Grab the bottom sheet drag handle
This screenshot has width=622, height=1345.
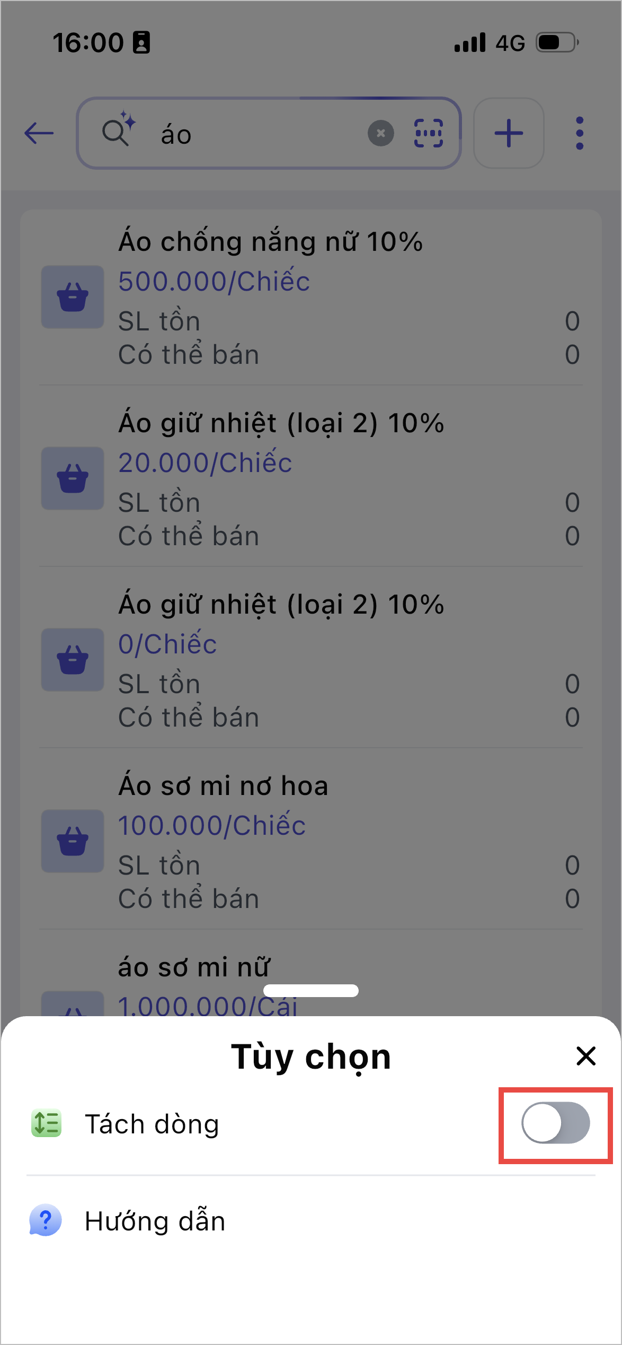pos(311,990)
